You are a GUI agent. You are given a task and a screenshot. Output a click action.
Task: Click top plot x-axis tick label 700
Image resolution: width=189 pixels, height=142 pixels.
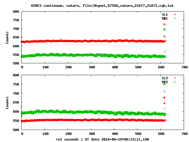click(185, 67)
